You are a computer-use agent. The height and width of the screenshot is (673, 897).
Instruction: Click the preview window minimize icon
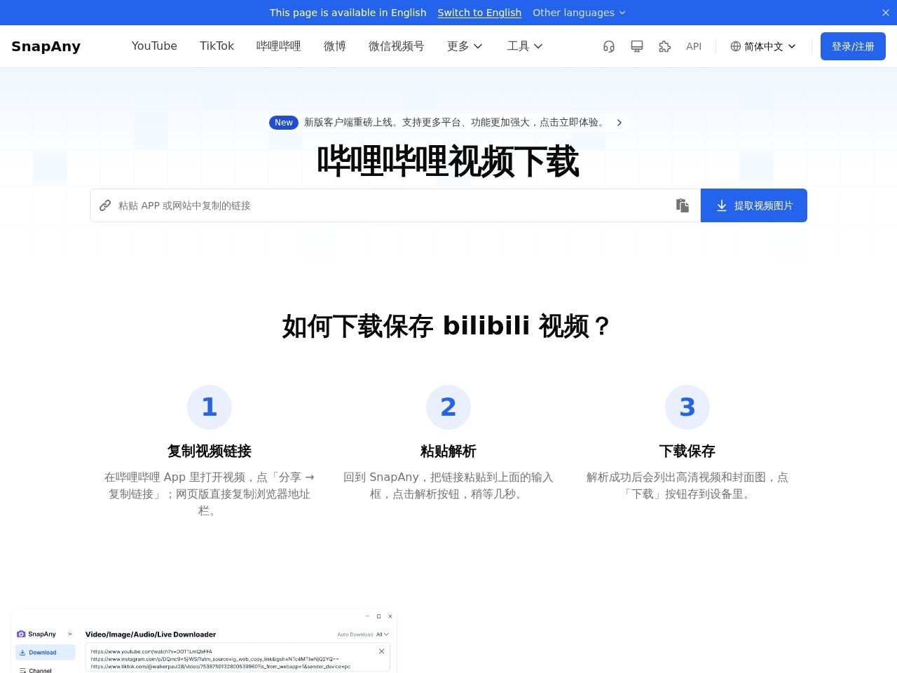click(367, 616)
